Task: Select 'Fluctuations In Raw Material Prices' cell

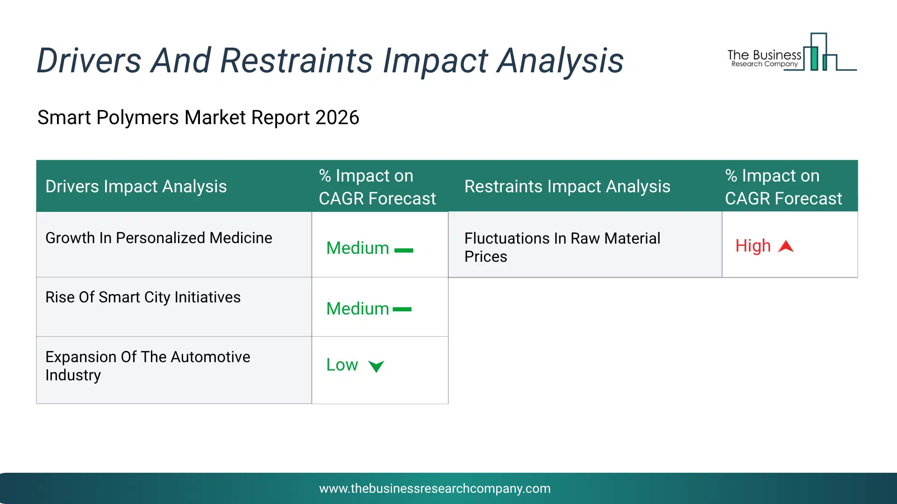Action: pyautogui.click(x=585, y=245)
